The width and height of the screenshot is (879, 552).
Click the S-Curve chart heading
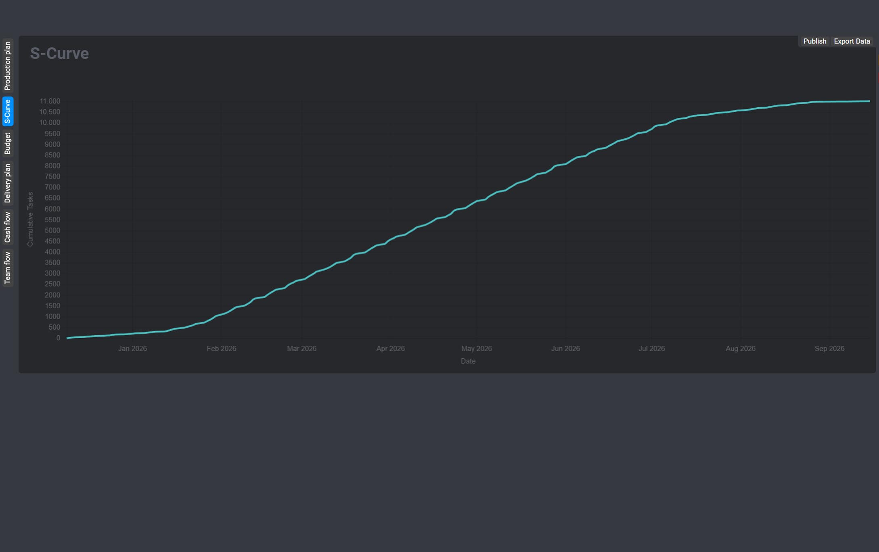[x=59, y=53]
